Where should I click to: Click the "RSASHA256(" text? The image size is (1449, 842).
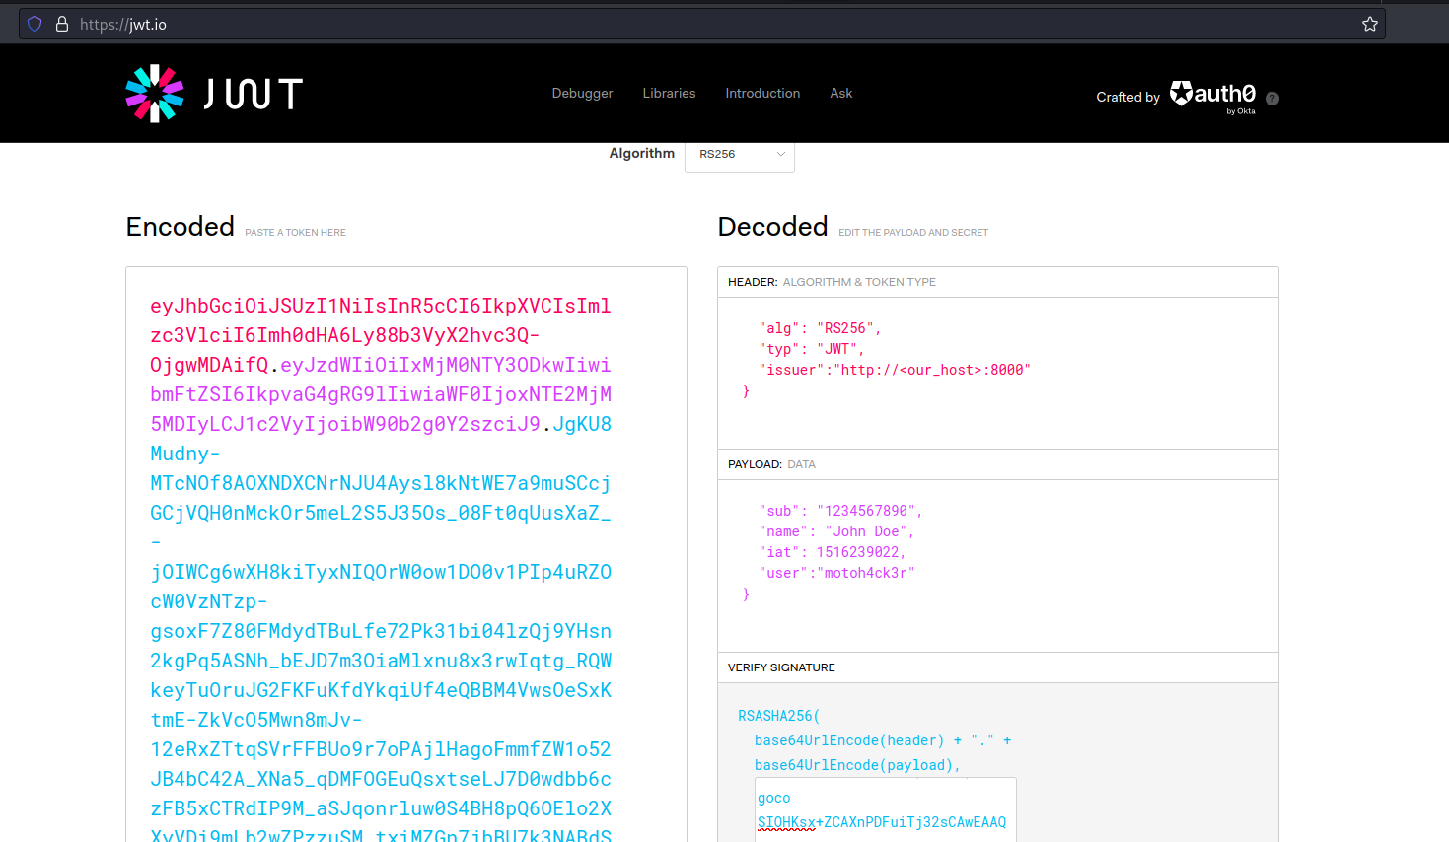[779, 716]
